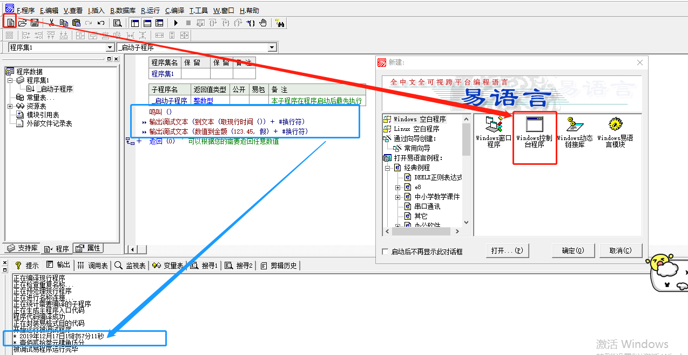Click the binoculars find icon
Screen dimensions: 688x355
[x=280, y=23]
